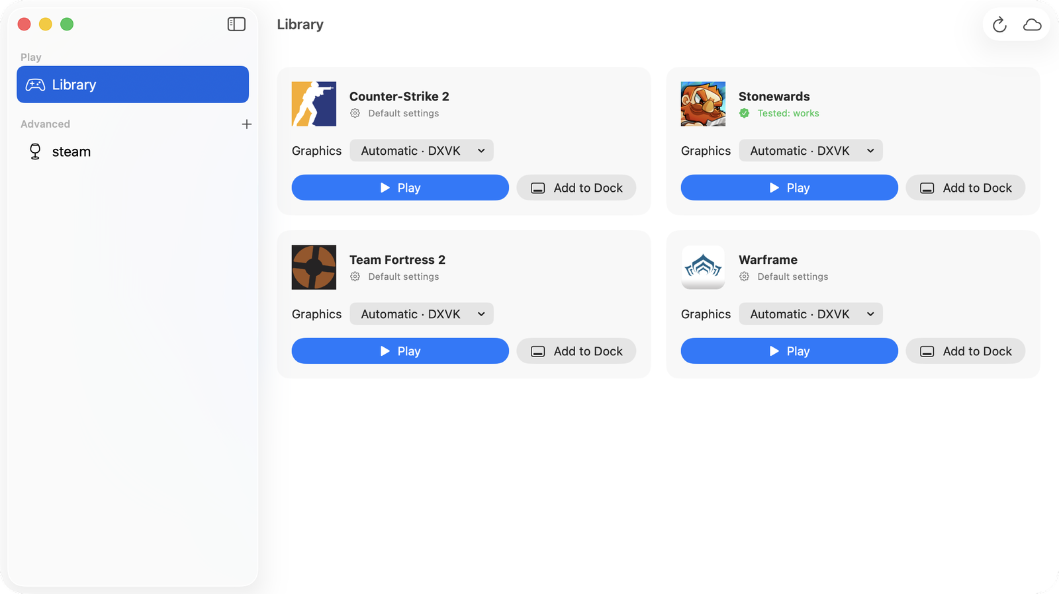1059x594 pixels.
Task: Open Warframe Graphics dropdown
Action: pyautogui.click(x=811, y=314)
